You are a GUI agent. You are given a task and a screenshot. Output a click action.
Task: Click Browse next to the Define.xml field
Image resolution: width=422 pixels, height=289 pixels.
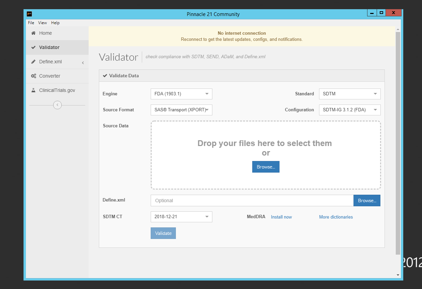tap(367, 200)
